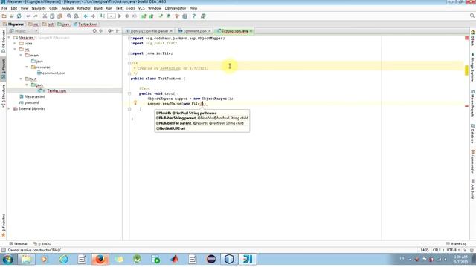This screenshot has height=267, width=476.
Task: Click the navigate Back toolbar icon
Action: pos(86,16)
